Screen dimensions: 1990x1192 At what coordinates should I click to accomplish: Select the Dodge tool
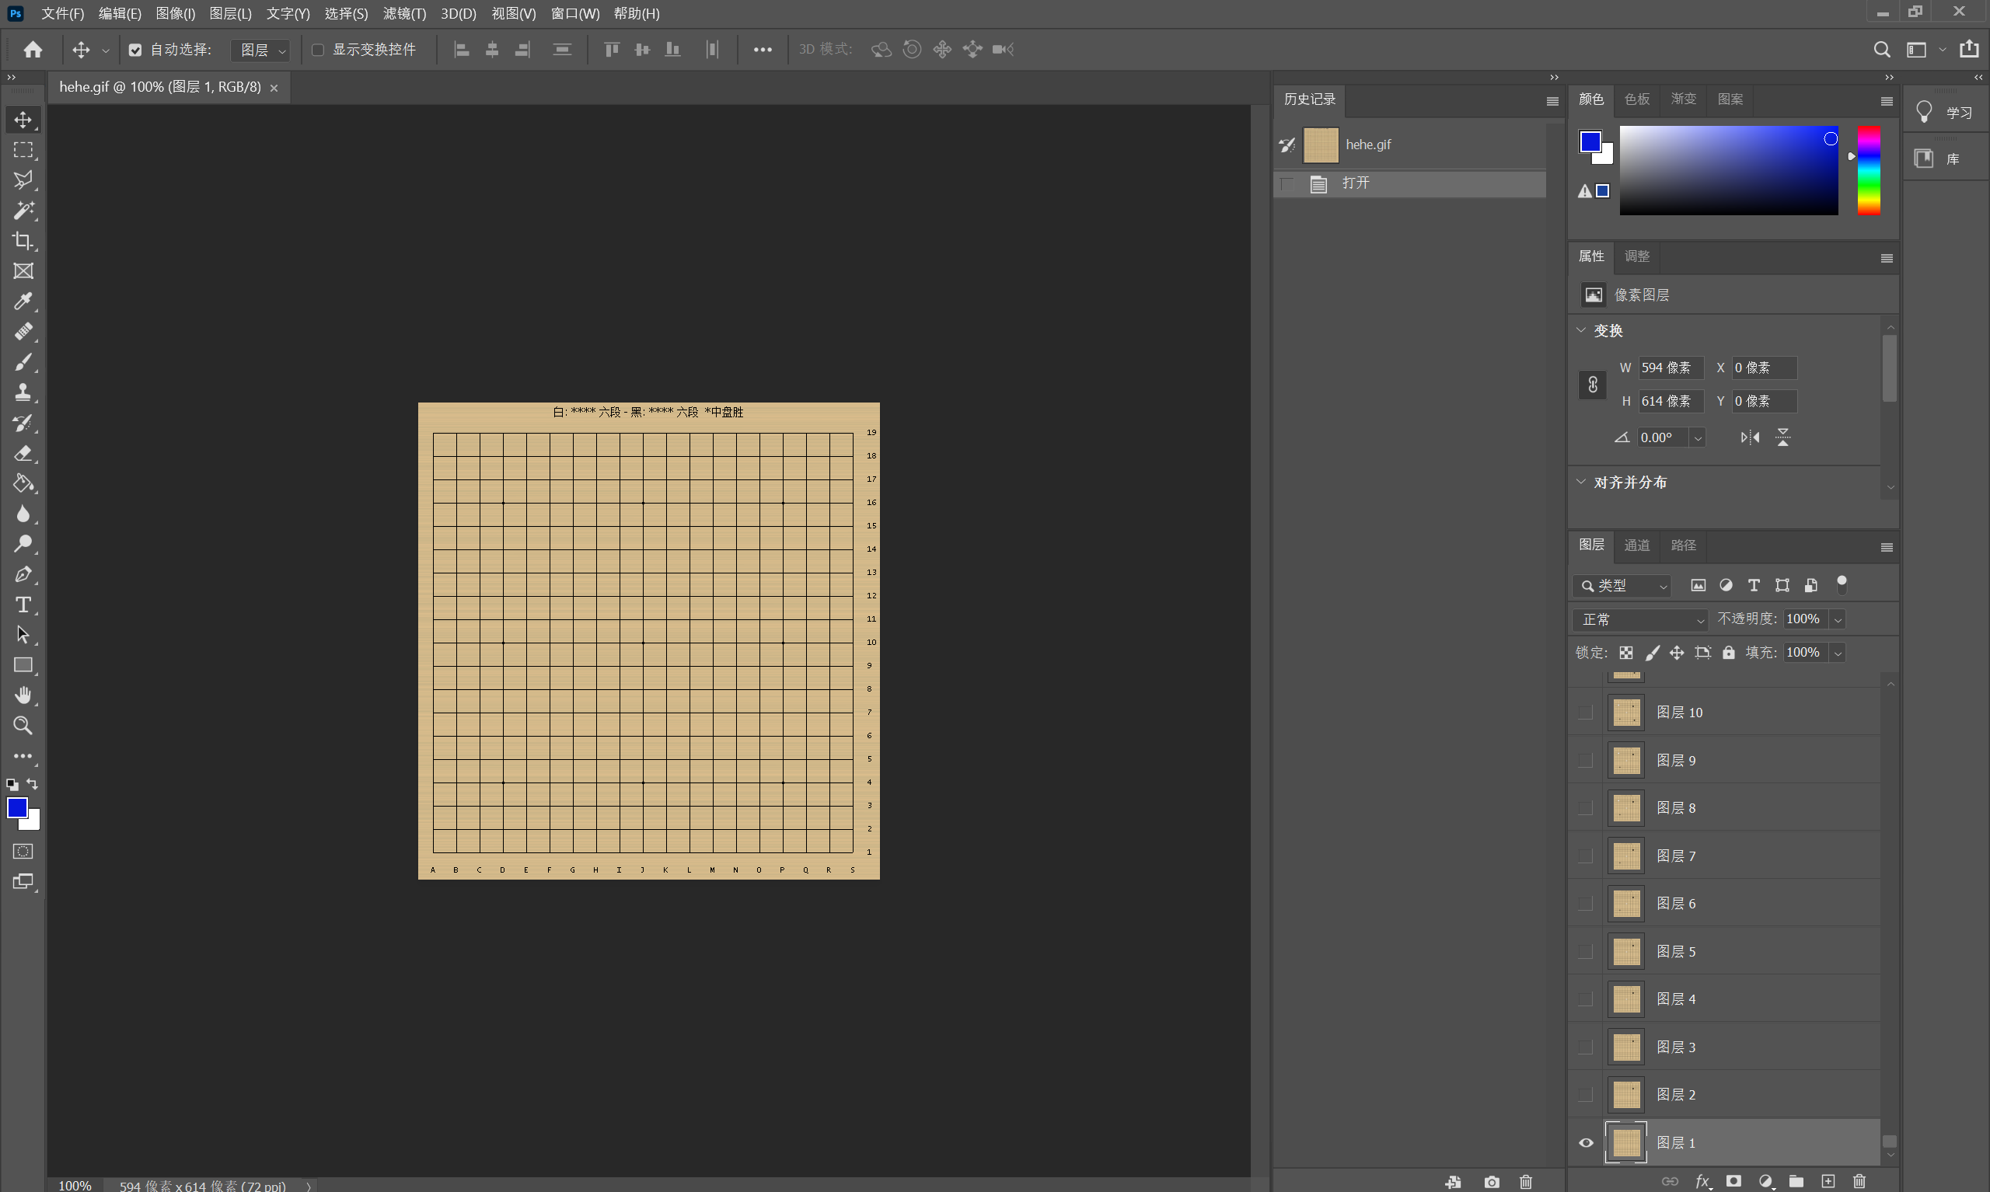click(x=23, y=544)
